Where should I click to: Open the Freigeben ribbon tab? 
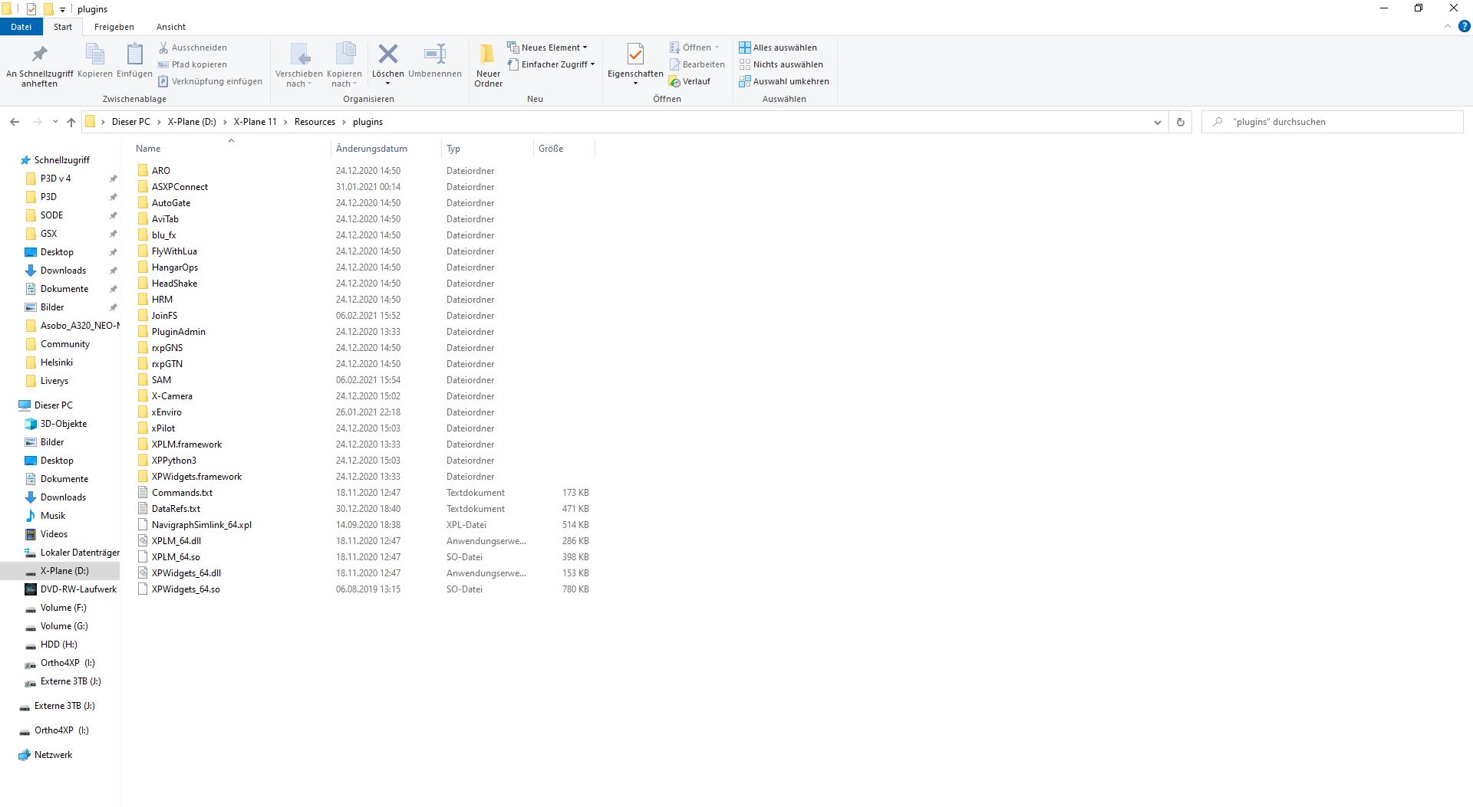click(114, 27)
